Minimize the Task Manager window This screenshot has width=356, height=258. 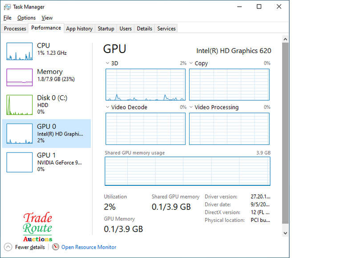[x=239, y=7]
